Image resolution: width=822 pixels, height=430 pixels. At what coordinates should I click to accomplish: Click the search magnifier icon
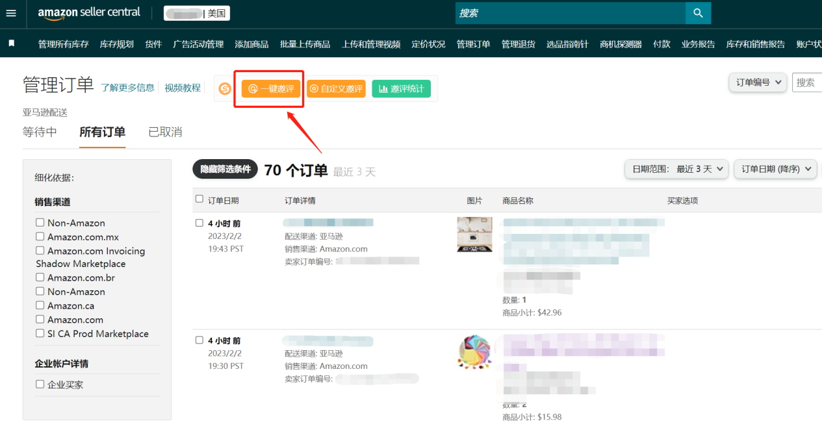click(x=698, y=12)
